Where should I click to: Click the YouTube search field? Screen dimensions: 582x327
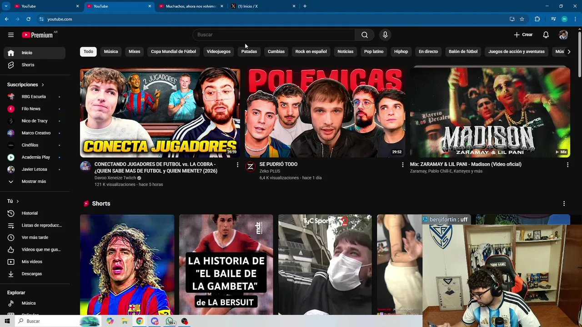274,35
